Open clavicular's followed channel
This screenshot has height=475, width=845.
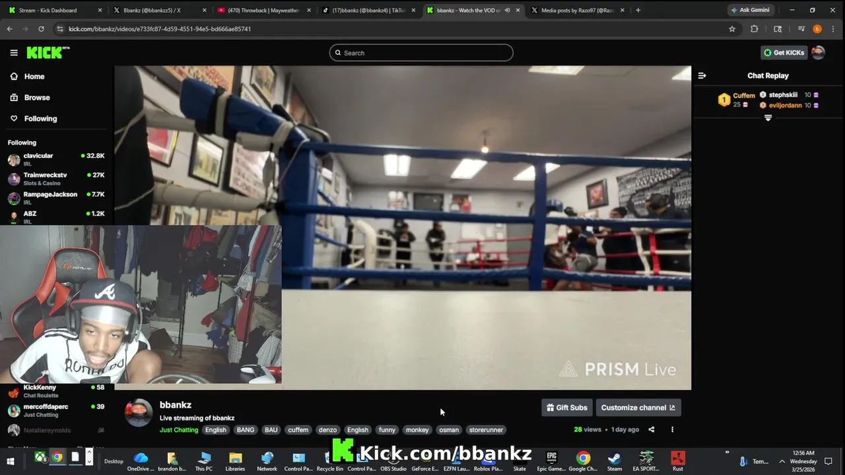pyautogui.click(x=56, y=160)
